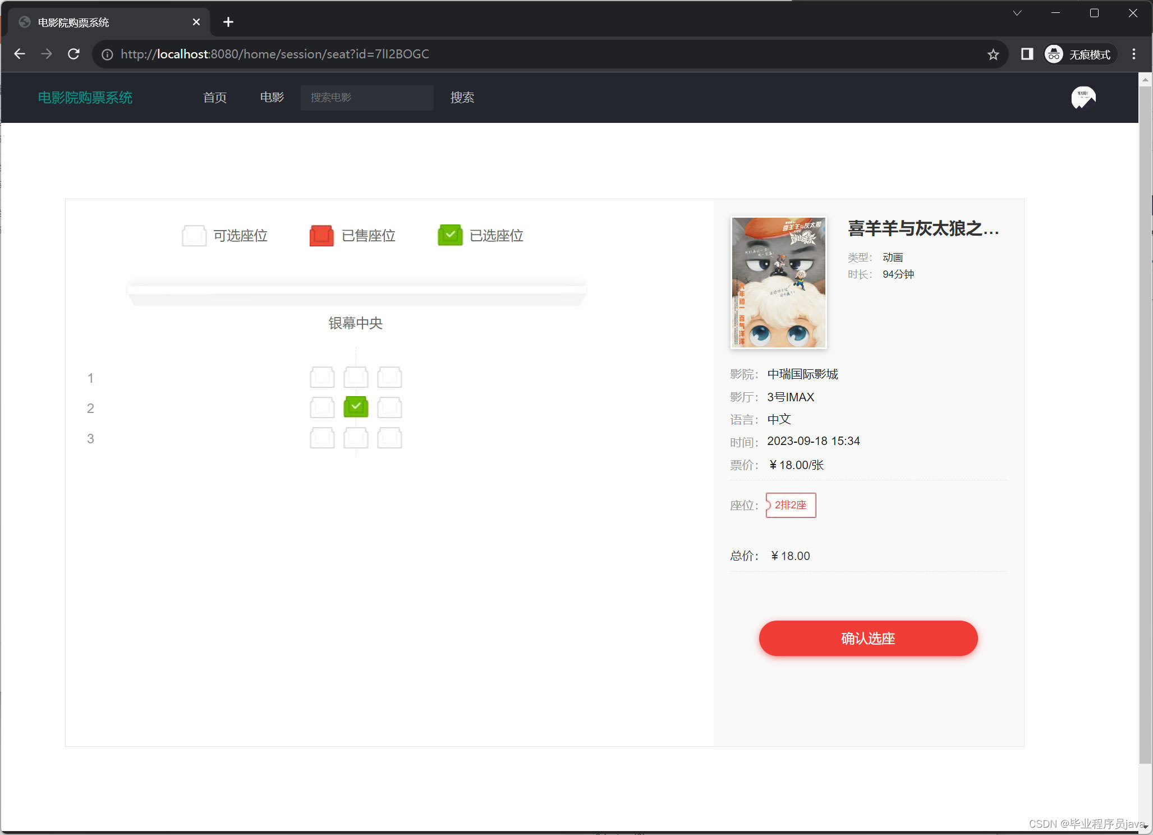Click the genre value 动画
This screenshot has height=835, width=1153.
click(x=893, y=258)
